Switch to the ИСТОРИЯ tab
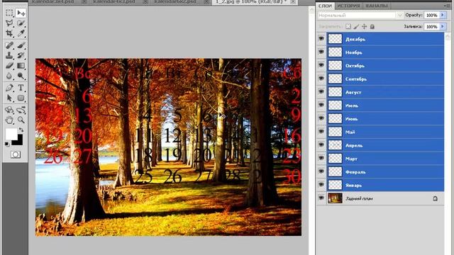The width and height of the screenshot is (454, 255). point(348,6)
